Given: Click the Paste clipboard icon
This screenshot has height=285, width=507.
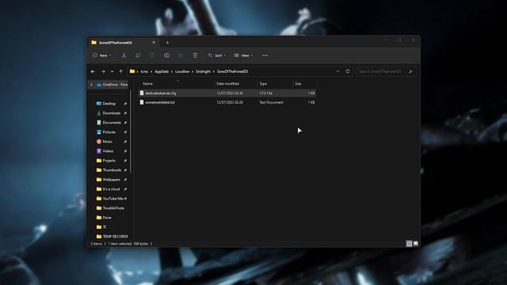Looking at the screenshot, I should (152, 55).
